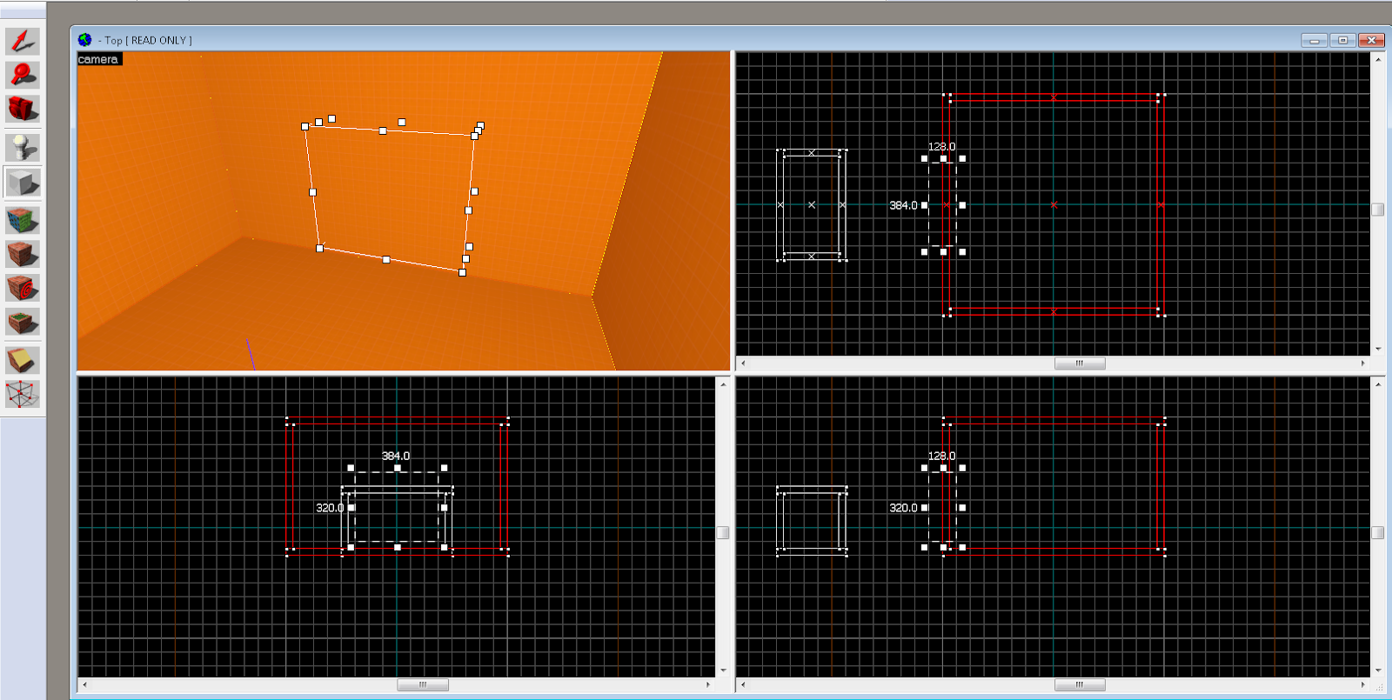
Task: Click horizontal scroll thumb of the upper-right viewport
Action: [1080, 363]
